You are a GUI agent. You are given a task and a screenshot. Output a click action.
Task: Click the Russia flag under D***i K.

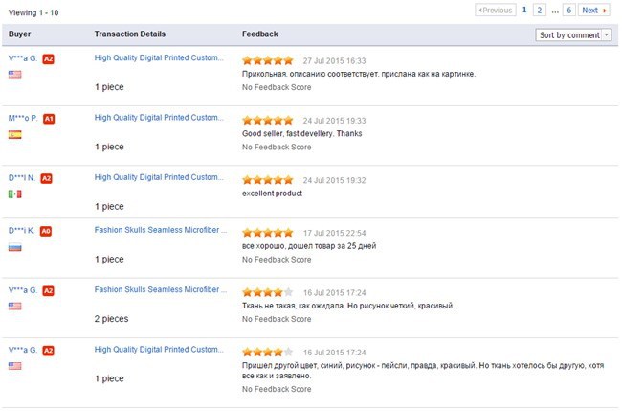click(x=14, y=247)
